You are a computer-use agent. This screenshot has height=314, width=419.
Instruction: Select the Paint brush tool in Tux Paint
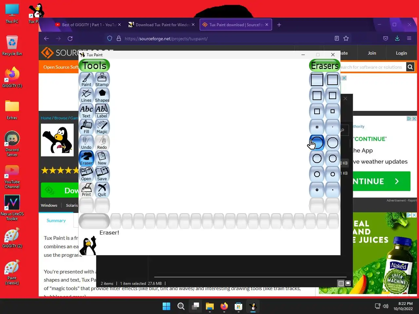coord(86,80)
